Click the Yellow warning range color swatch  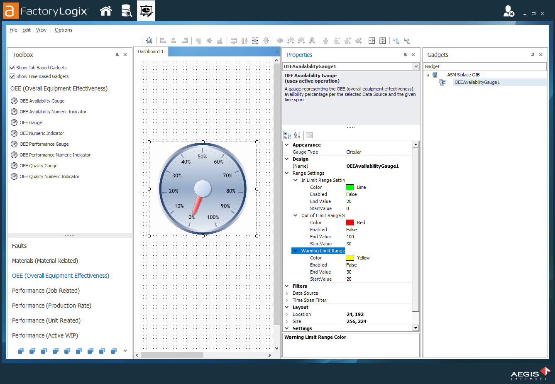[350, 258]
